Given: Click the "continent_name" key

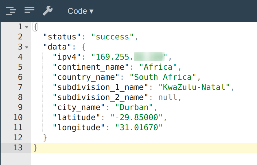Looking at the screenshot, I should click(91, 67).
